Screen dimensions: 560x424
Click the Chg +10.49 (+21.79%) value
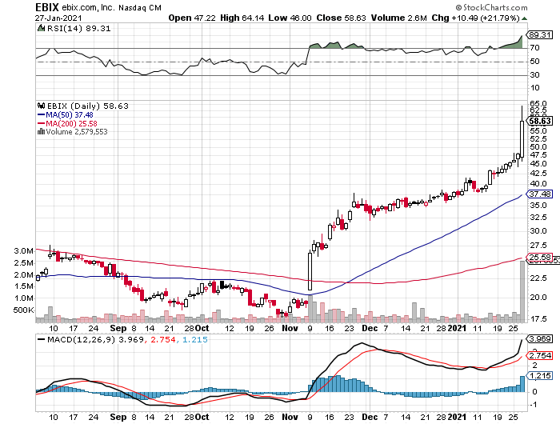click(475, 18)
